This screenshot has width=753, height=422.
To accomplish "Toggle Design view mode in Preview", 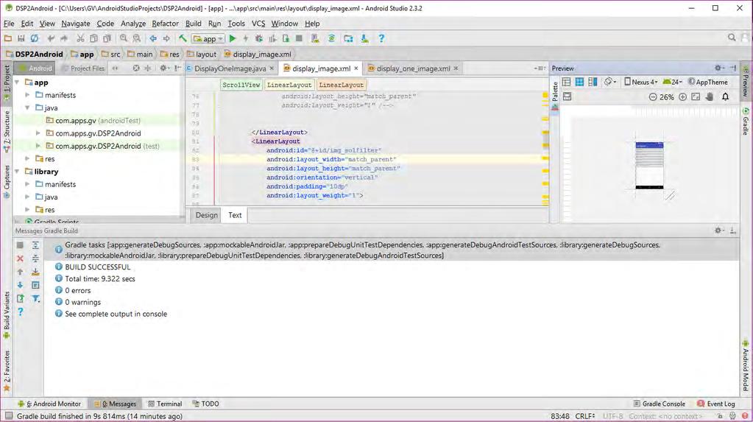I will click(566, 82).
